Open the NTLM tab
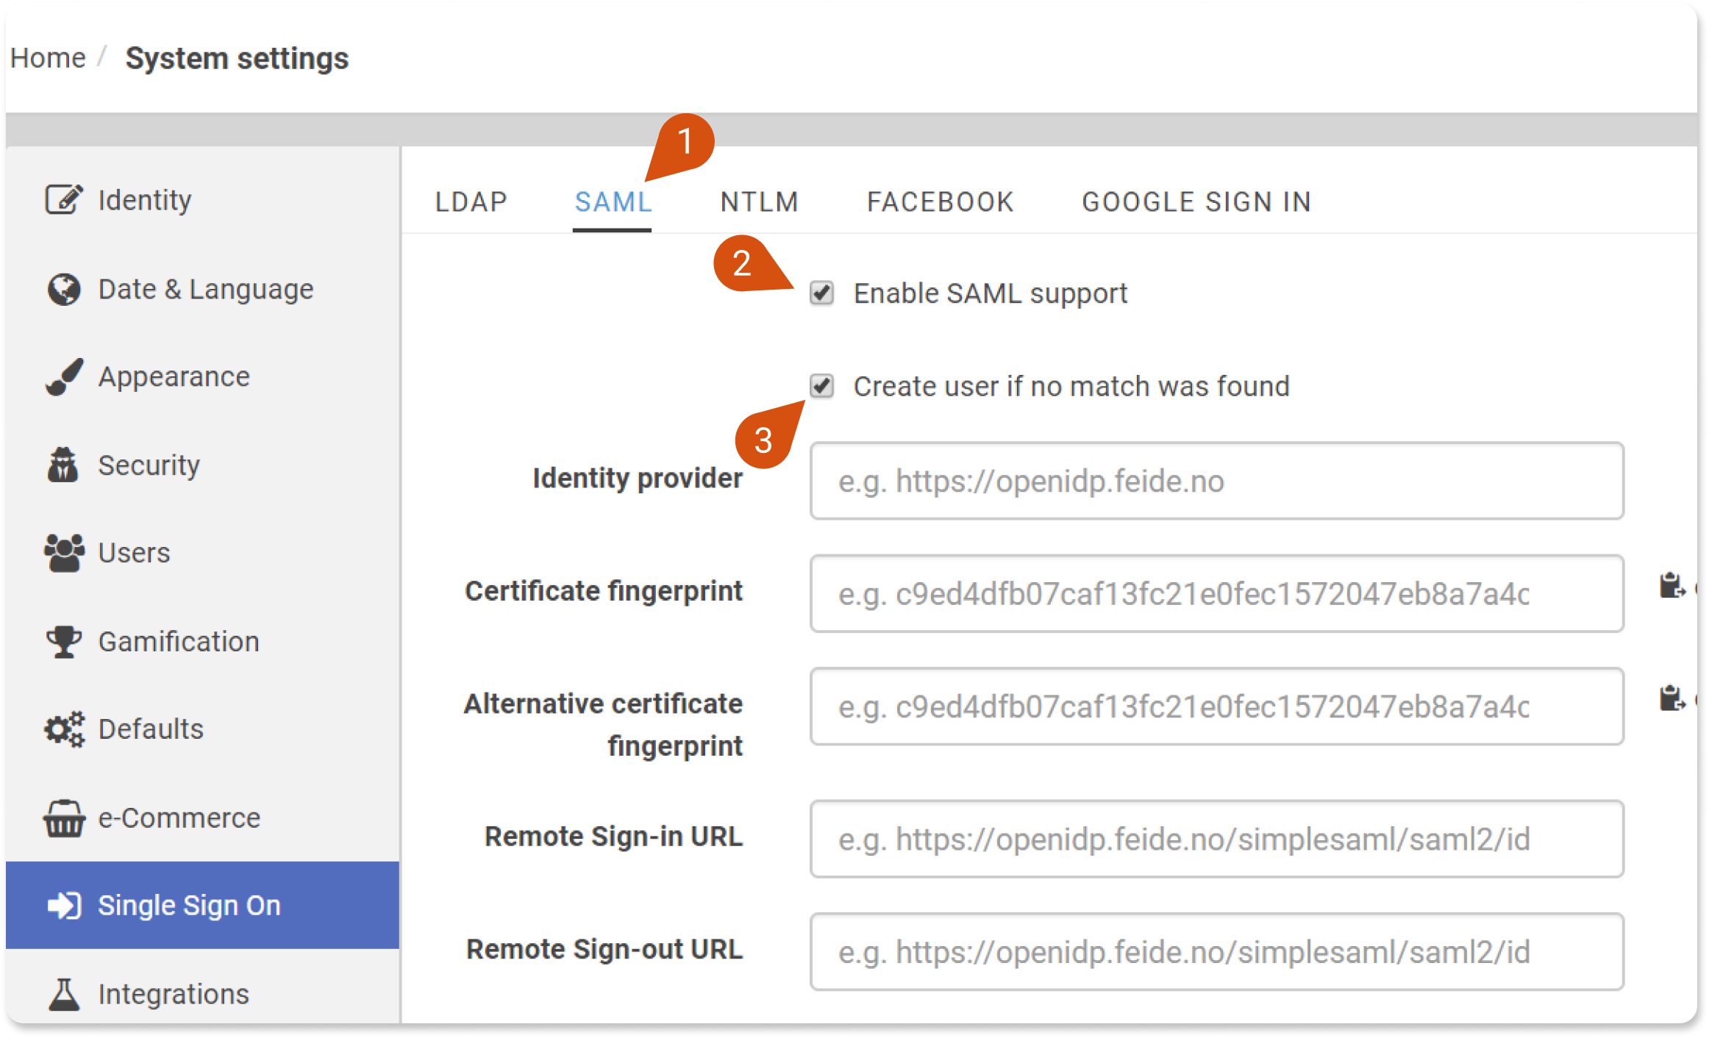Image resolution: width=1709 pixels, height=1038 pixels. pos(760,201)
